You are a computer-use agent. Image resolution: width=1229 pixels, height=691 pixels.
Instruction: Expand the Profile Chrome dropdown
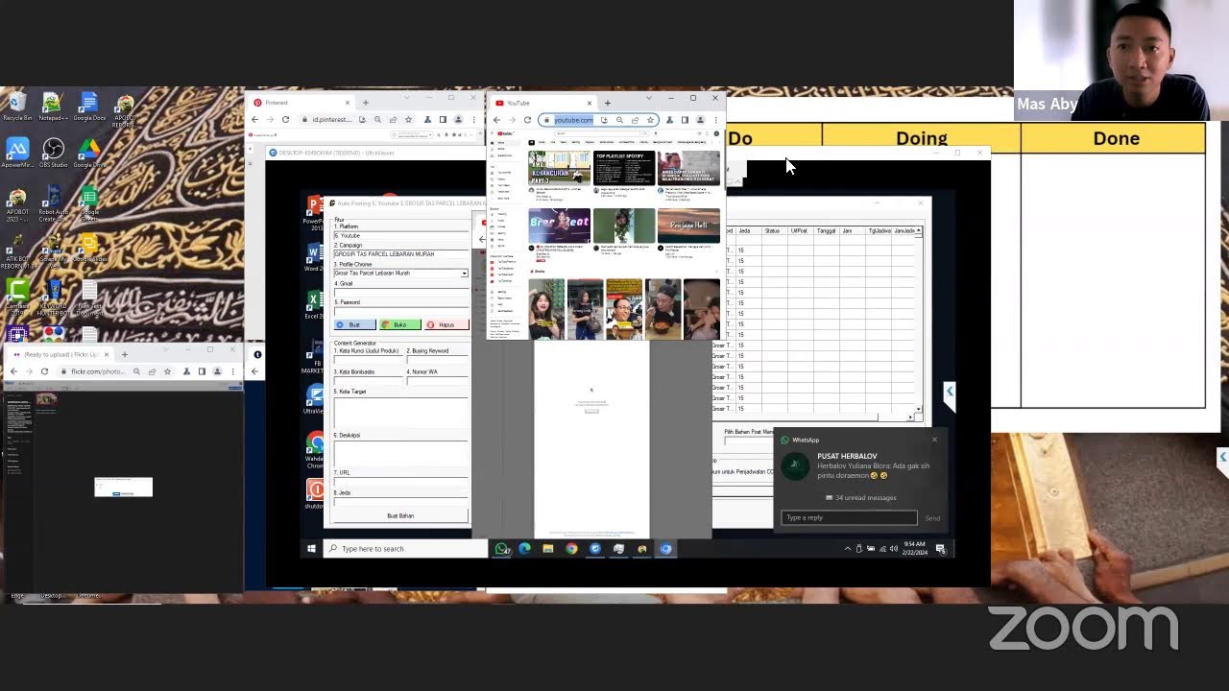(464, 274)
